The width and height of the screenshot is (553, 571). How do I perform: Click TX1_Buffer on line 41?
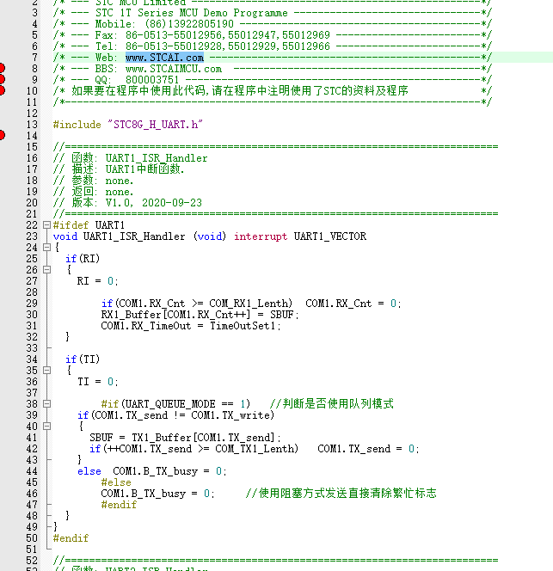(x=162, y=438)
